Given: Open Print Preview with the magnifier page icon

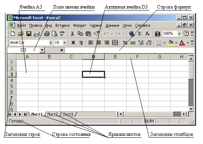Looking at the screenshot, I should click(55, 34).
